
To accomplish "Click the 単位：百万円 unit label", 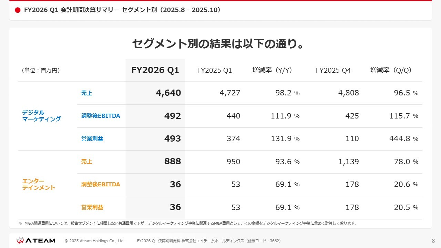I will click(41, 71).
